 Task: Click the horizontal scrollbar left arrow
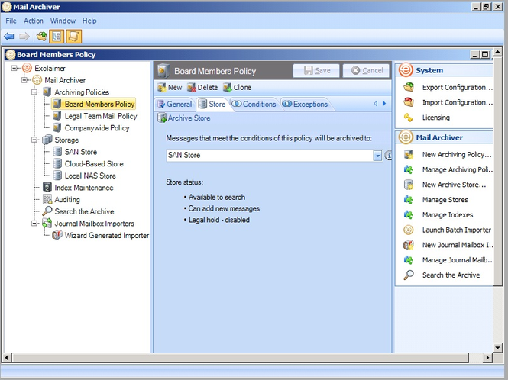(x=6, y=358)
